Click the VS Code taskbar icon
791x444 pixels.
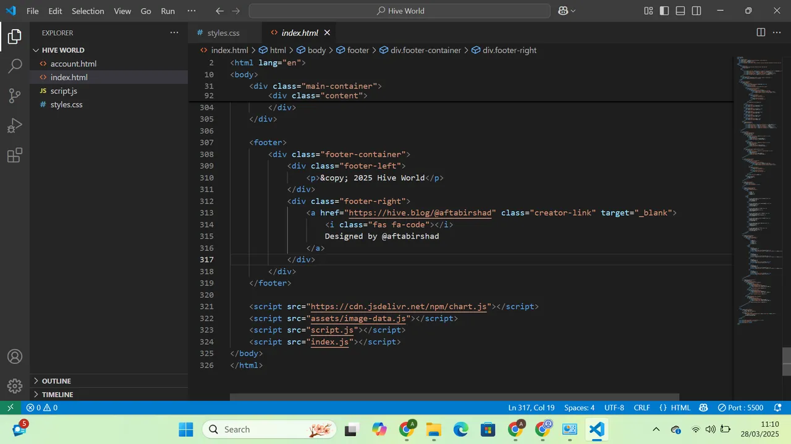pos(596,430)
